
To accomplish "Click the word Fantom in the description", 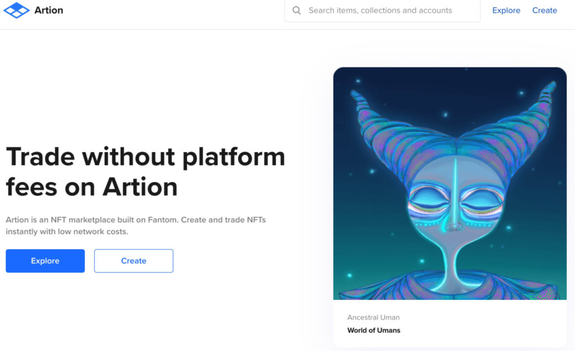I will 163,220.
